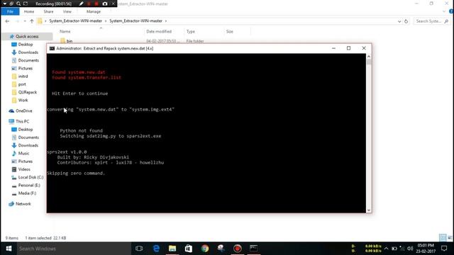The height and width of the screenshot is (255, 454).
Task: Refresh the current folder view
Action: 406,21
